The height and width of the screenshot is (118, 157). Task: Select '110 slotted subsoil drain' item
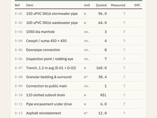(46, 95)
